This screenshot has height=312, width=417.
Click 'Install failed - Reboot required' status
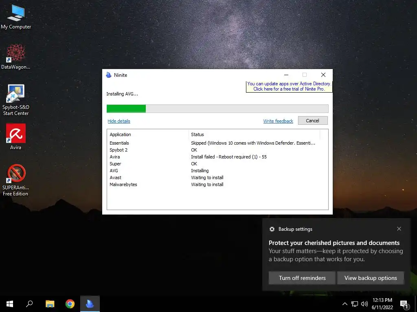[229, 157]
